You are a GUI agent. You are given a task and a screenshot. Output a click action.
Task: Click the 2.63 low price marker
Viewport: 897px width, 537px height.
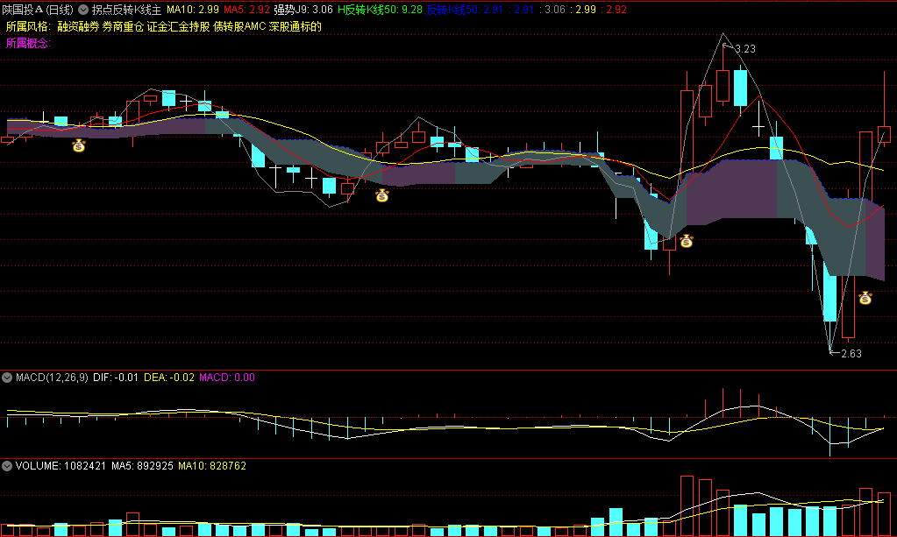click(x=851, y=354)
